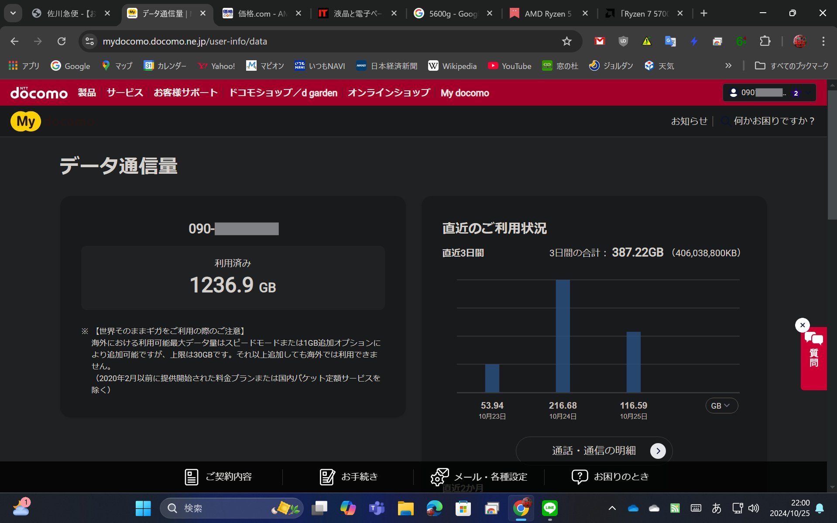Open 通話・通信の明細 button
The height and width of the screenshot is (523, 837).
[594, 451]
